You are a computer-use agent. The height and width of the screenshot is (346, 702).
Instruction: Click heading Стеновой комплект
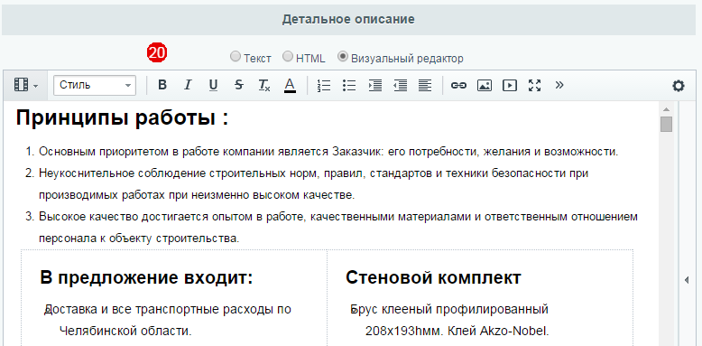pyautogui.click(x=433, y=277)
